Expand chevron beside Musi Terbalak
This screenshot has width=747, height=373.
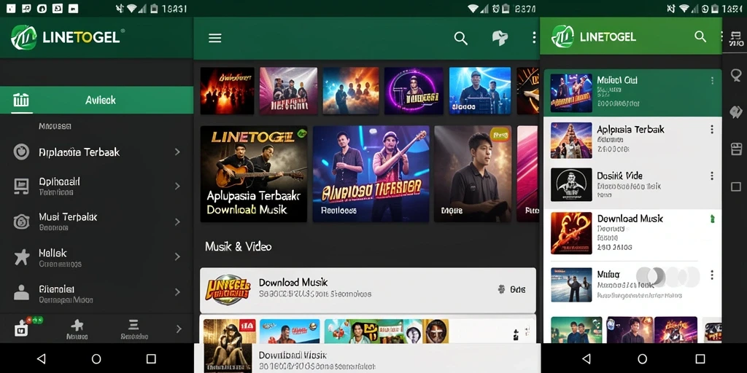tap(177, 221)
